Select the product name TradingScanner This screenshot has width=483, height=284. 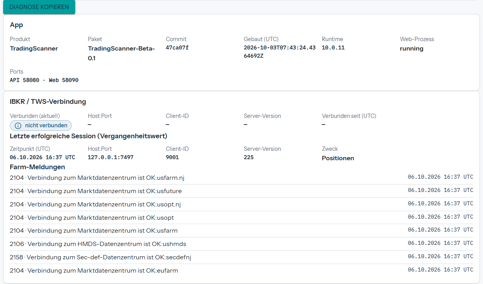pos(34,49)
